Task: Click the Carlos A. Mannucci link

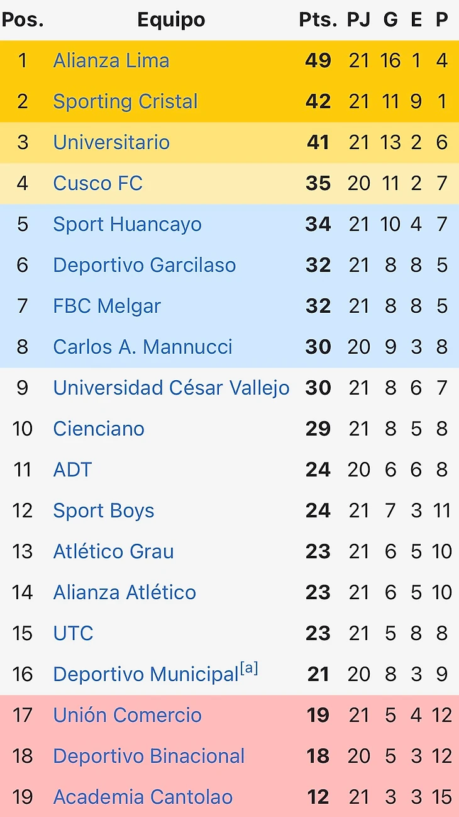Action: (143, 347)
